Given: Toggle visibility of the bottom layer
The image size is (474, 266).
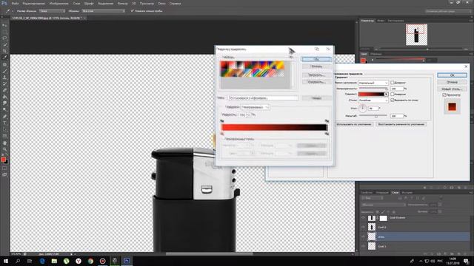Looking at the screenshot, I should pyautogui.click(x=363, y=246).
